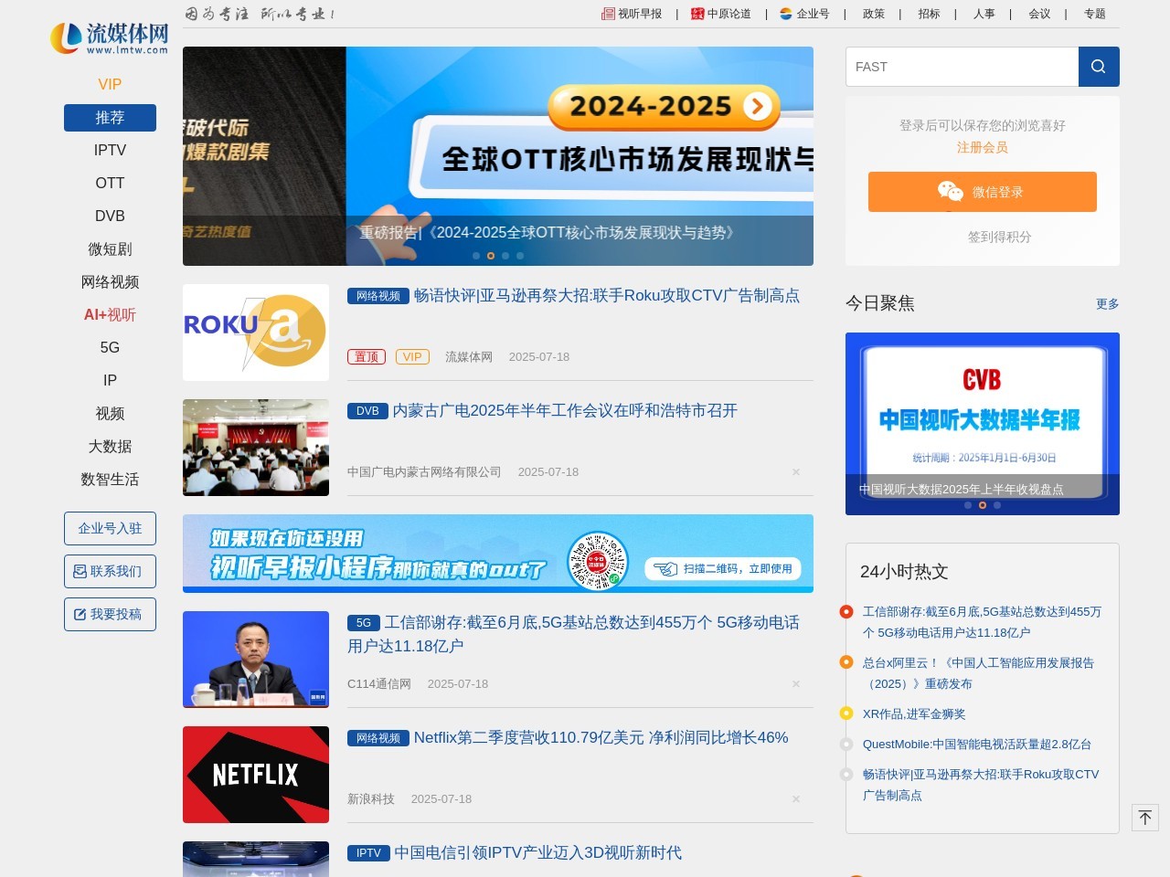This screenshot has width=1170, height=877.
Task: Click the back-to-top arrow icon
Action: (1144, 818)
